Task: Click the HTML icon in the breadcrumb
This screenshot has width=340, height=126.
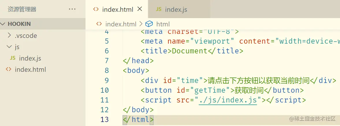Action: 99,24
